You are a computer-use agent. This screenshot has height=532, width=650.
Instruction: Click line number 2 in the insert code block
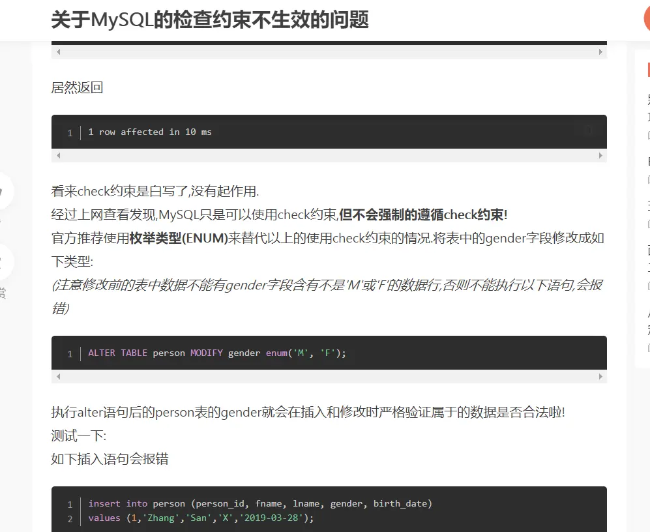(x=70, y=519)
